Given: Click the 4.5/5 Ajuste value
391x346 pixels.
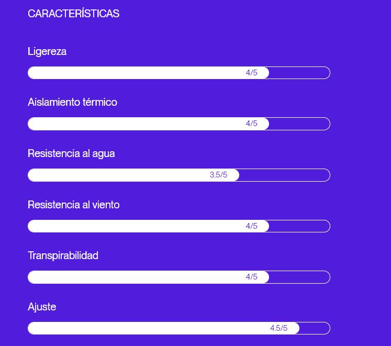Looking at the screenshot, I should point(279,328).
